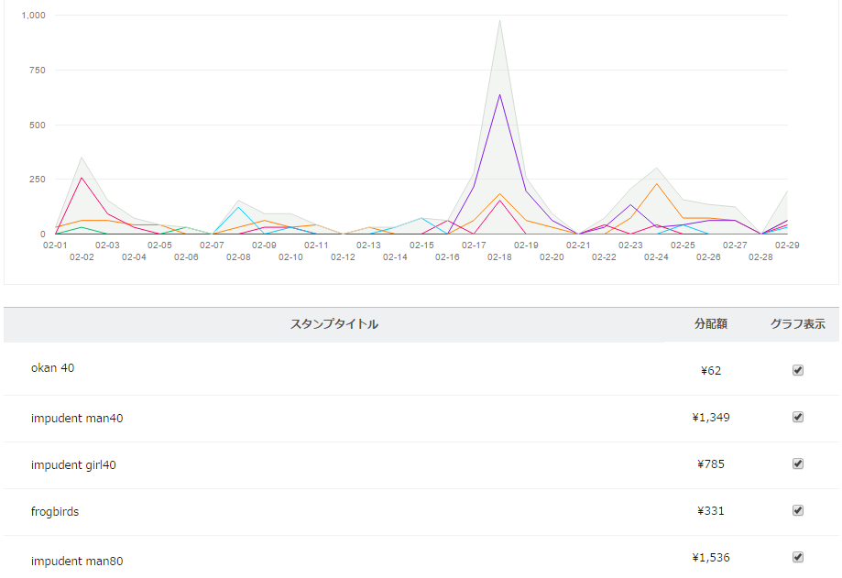Image resolution: width=842 pixels, height=578 pixels.
Task: Uncheck graph display for okan 40
Action: click(797, 370)
